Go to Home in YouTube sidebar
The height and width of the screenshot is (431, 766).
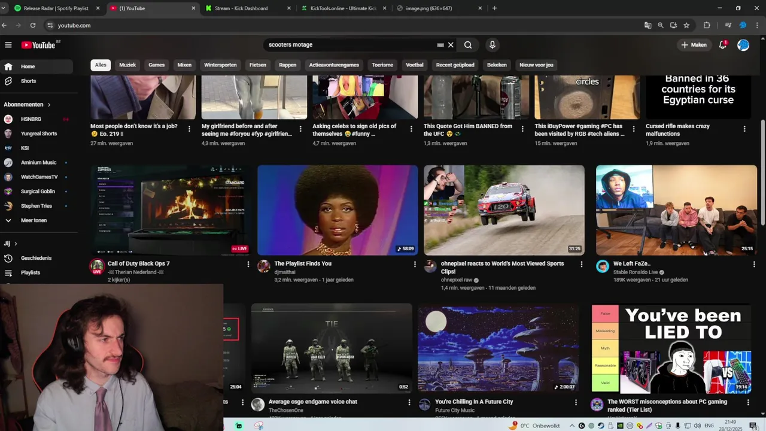[37, 66]
